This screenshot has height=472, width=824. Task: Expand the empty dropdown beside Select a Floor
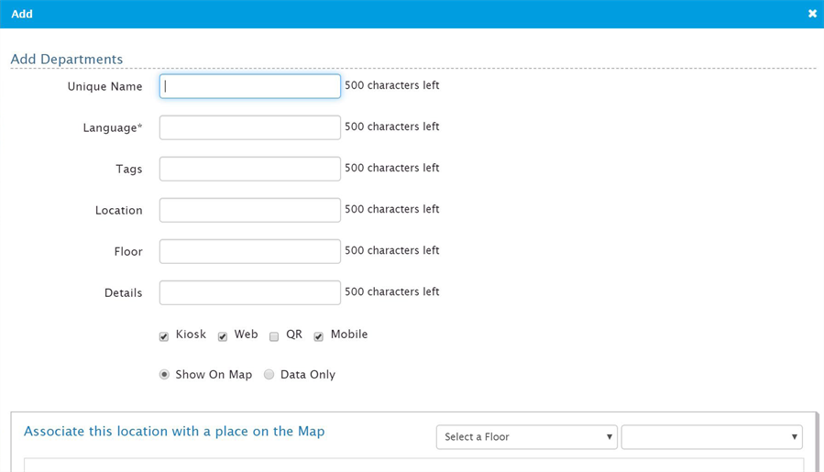[x=711, y=437]
